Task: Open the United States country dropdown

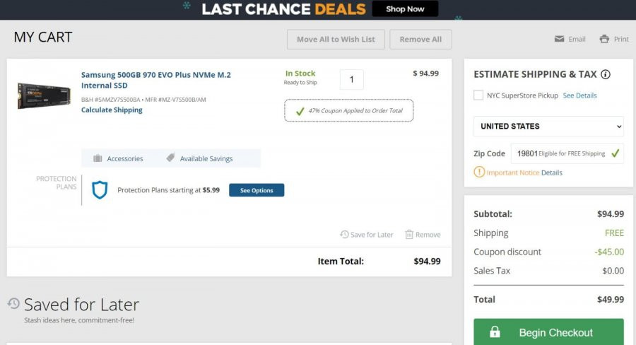Action: (548, 127)
